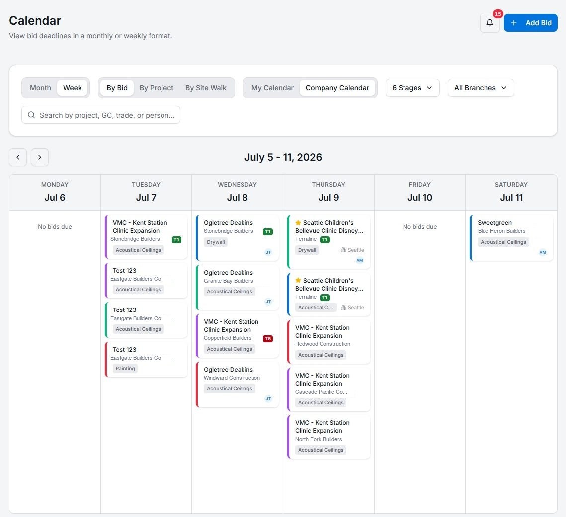Viewport: 566px width, 517px height.
Task: Click the AM avatar on the Sweetgreen bid
Action: pyautogui.click(x=542, y=252)
